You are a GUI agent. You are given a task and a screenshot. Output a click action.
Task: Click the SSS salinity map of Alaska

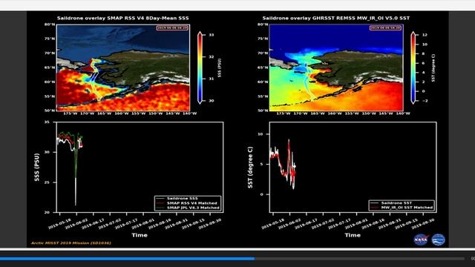pyautogui.click(x=123, y=67)
